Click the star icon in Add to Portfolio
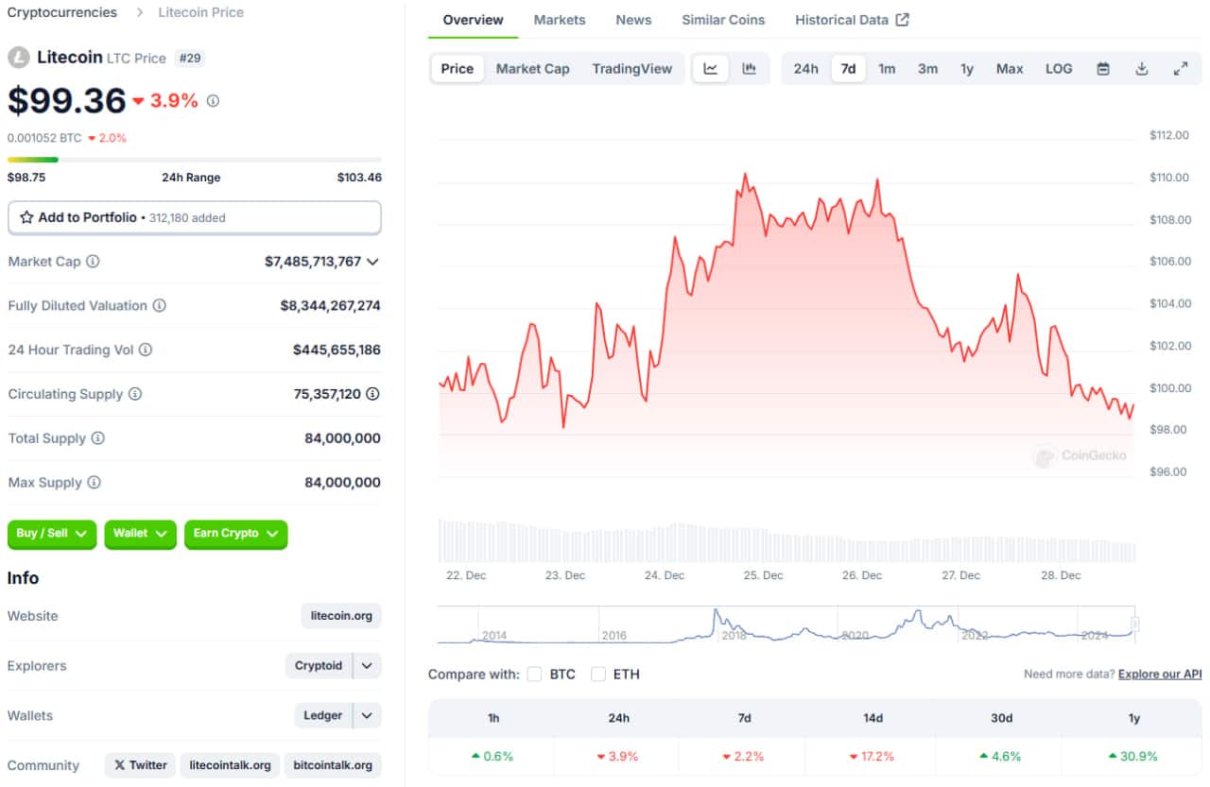 click(26, 217)
